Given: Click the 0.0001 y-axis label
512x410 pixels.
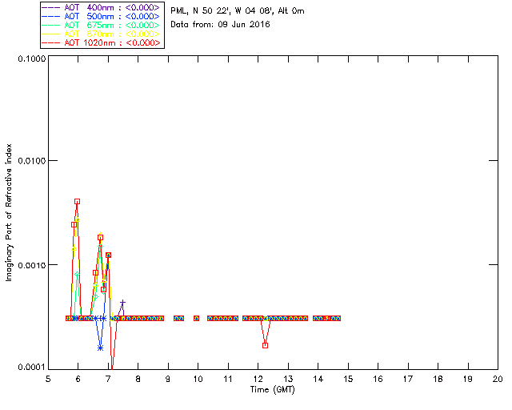Looking at the screenshot, I should click(x=32, y=368).
